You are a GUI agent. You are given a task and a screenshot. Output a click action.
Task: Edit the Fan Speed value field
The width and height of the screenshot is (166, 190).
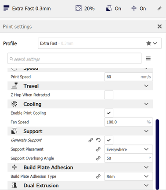(x=129, y=122)
